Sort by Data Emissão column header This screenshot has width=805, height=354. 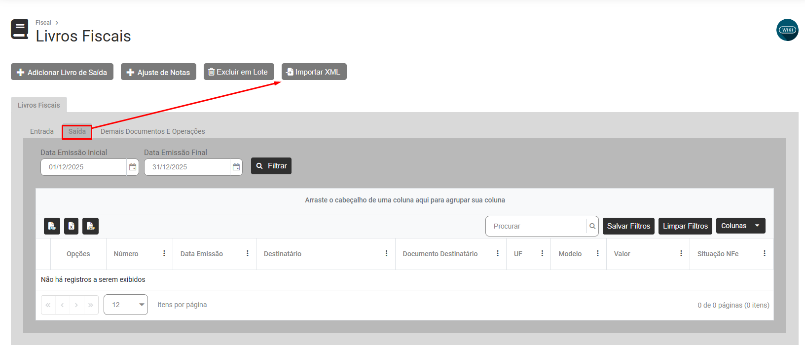pos(202,254)
